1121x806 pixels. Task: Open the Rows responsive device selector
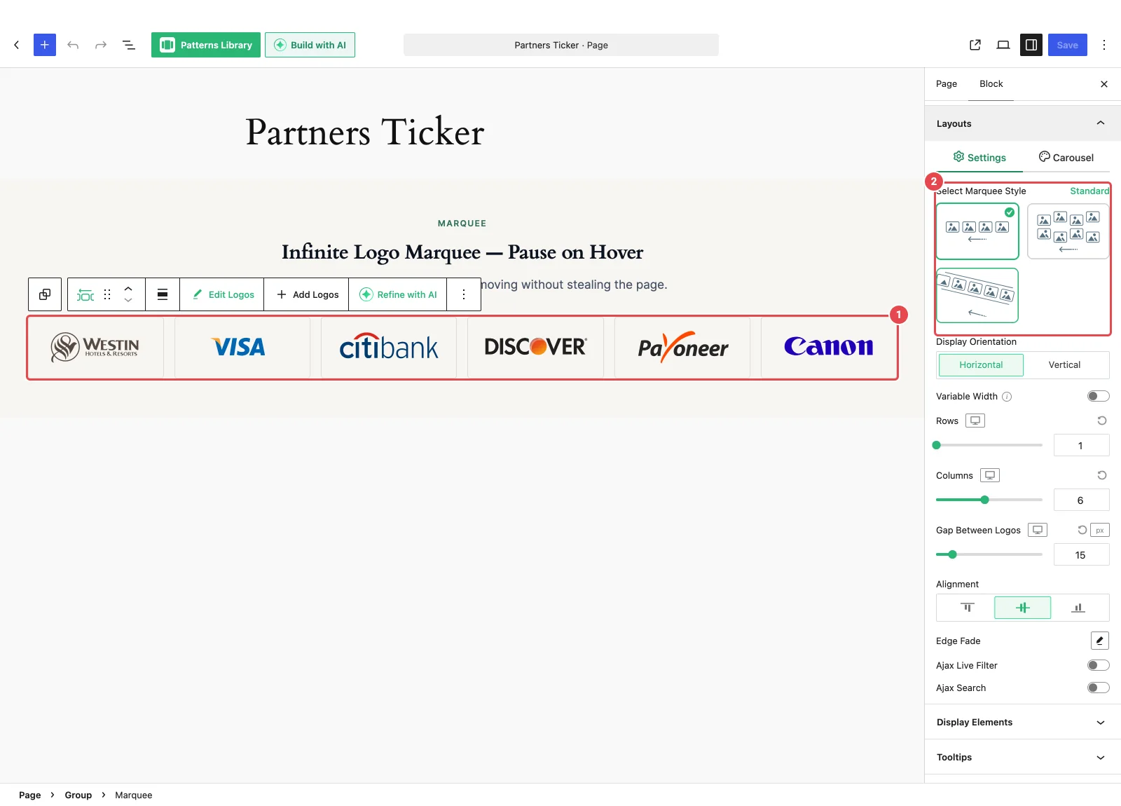coord(975,421)
